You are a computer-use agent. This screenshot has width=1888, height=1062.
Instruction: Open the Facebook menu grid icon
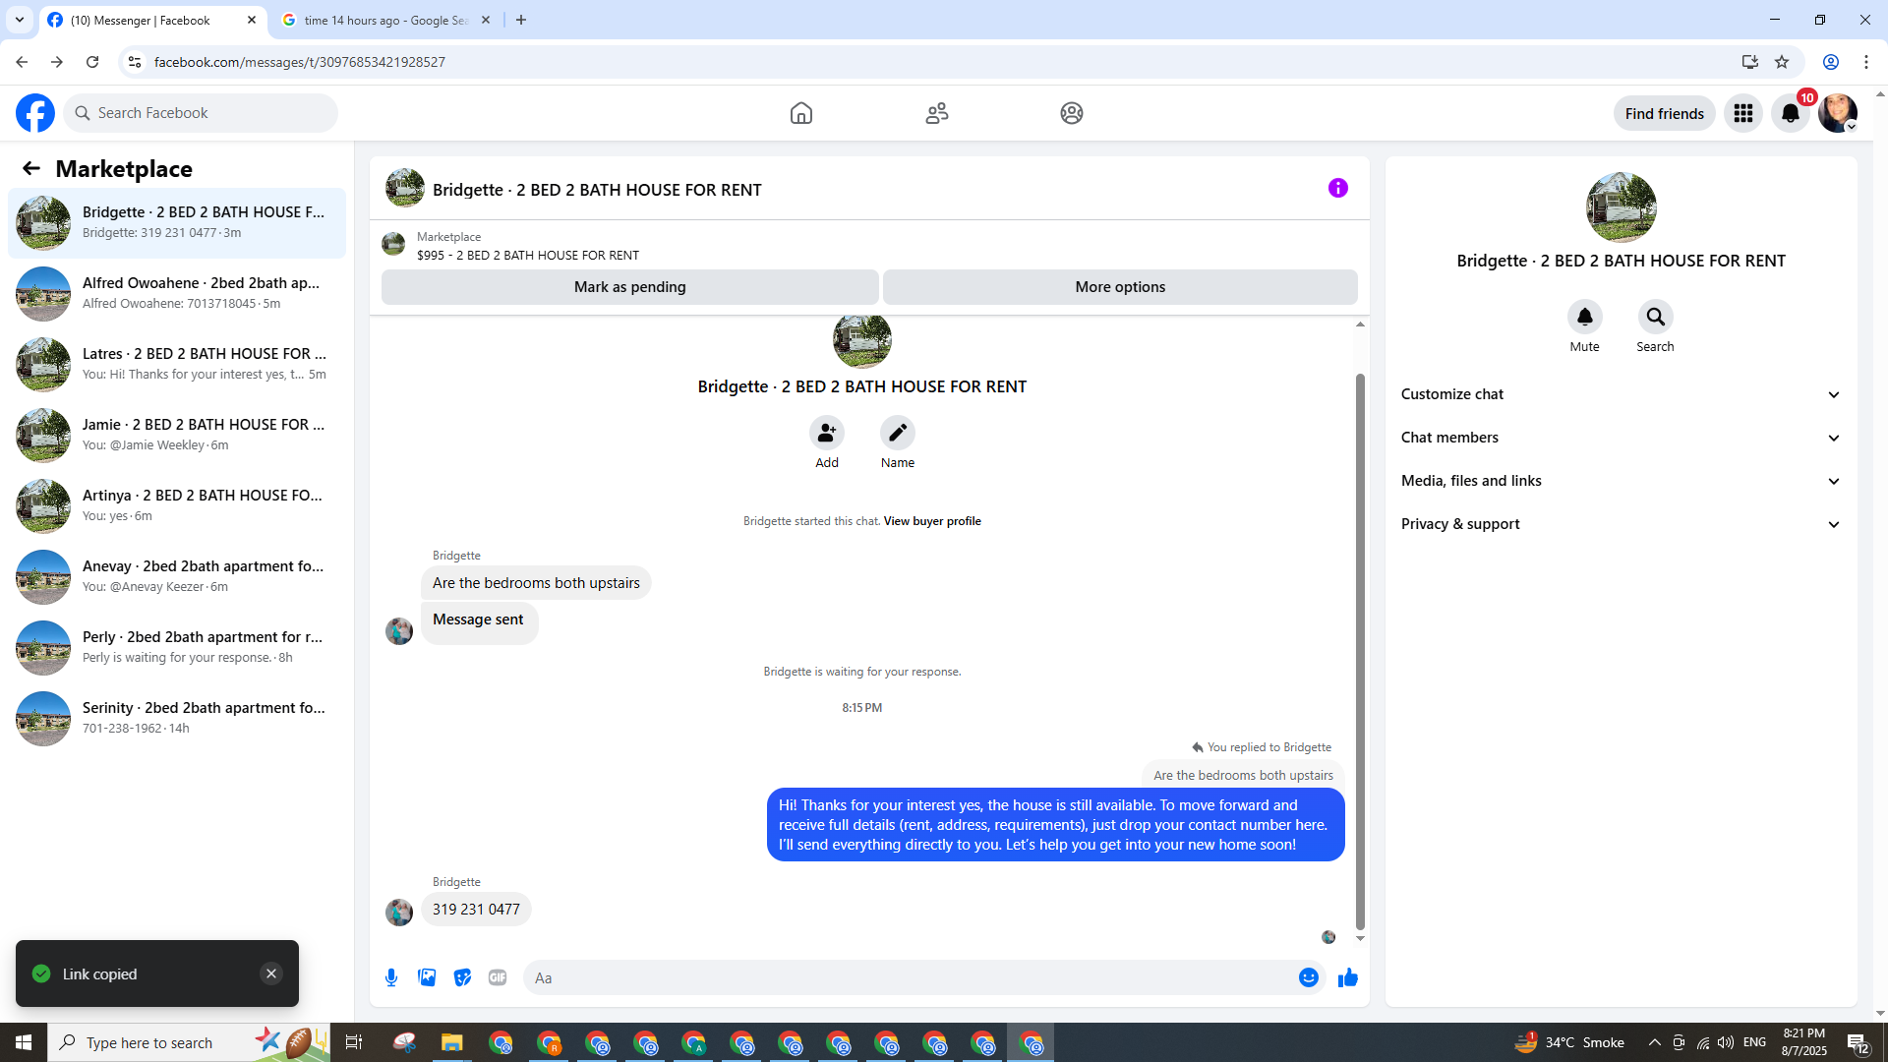tap(1743, 113)
